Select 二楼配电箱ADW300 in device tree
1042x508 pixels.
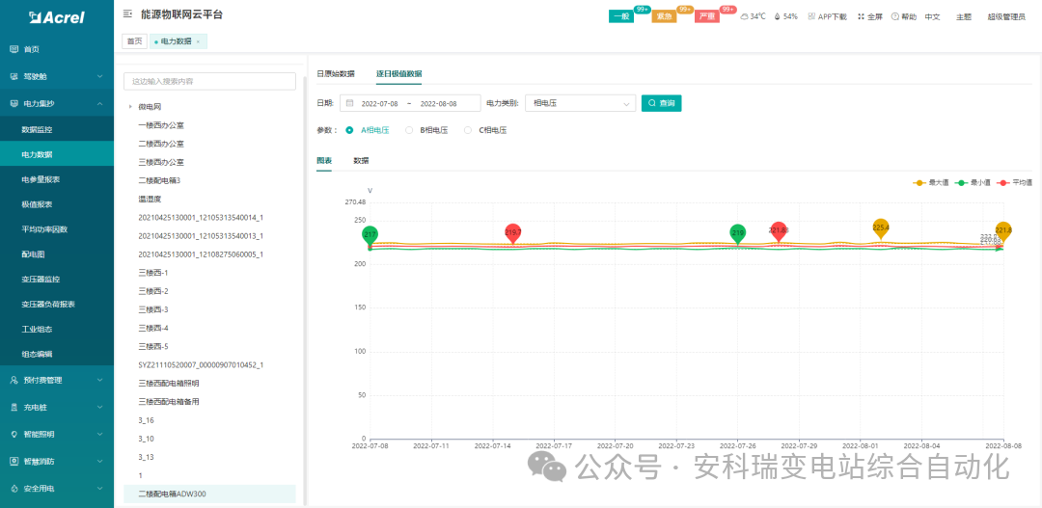pos(209,494)
